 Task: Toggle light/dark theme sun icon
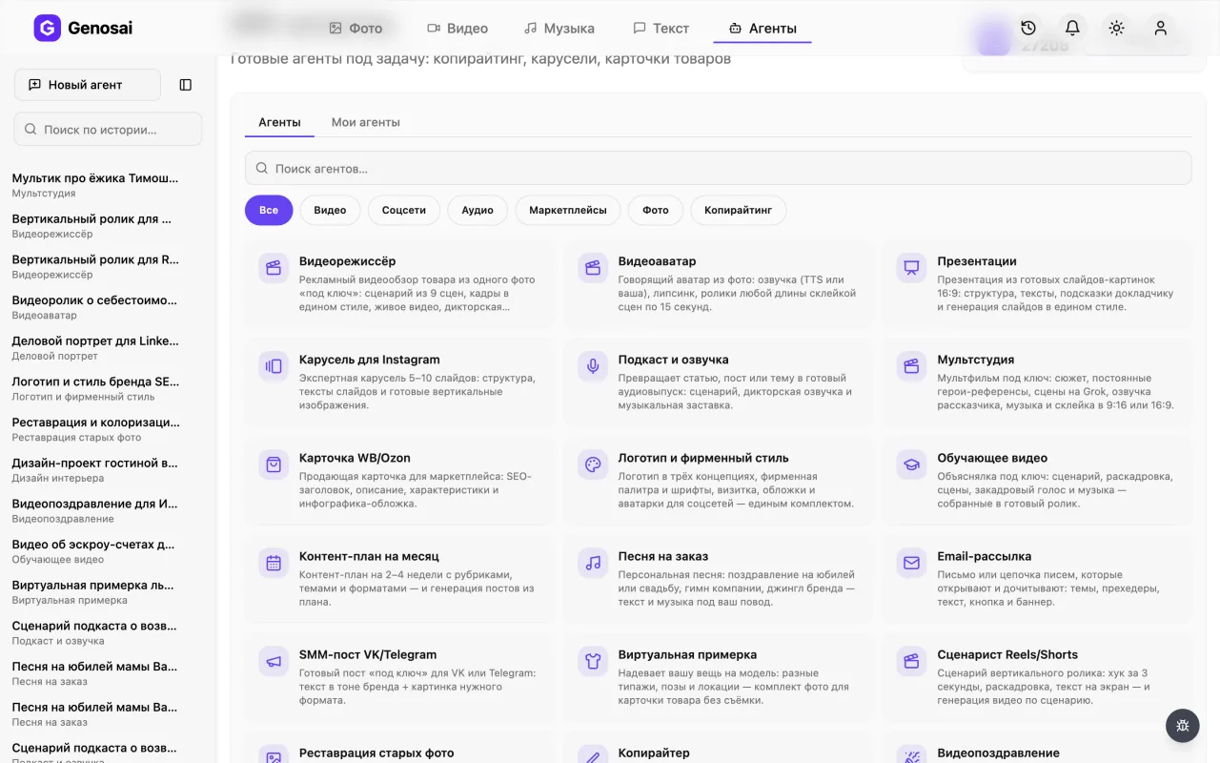[x=1116, y=29]
